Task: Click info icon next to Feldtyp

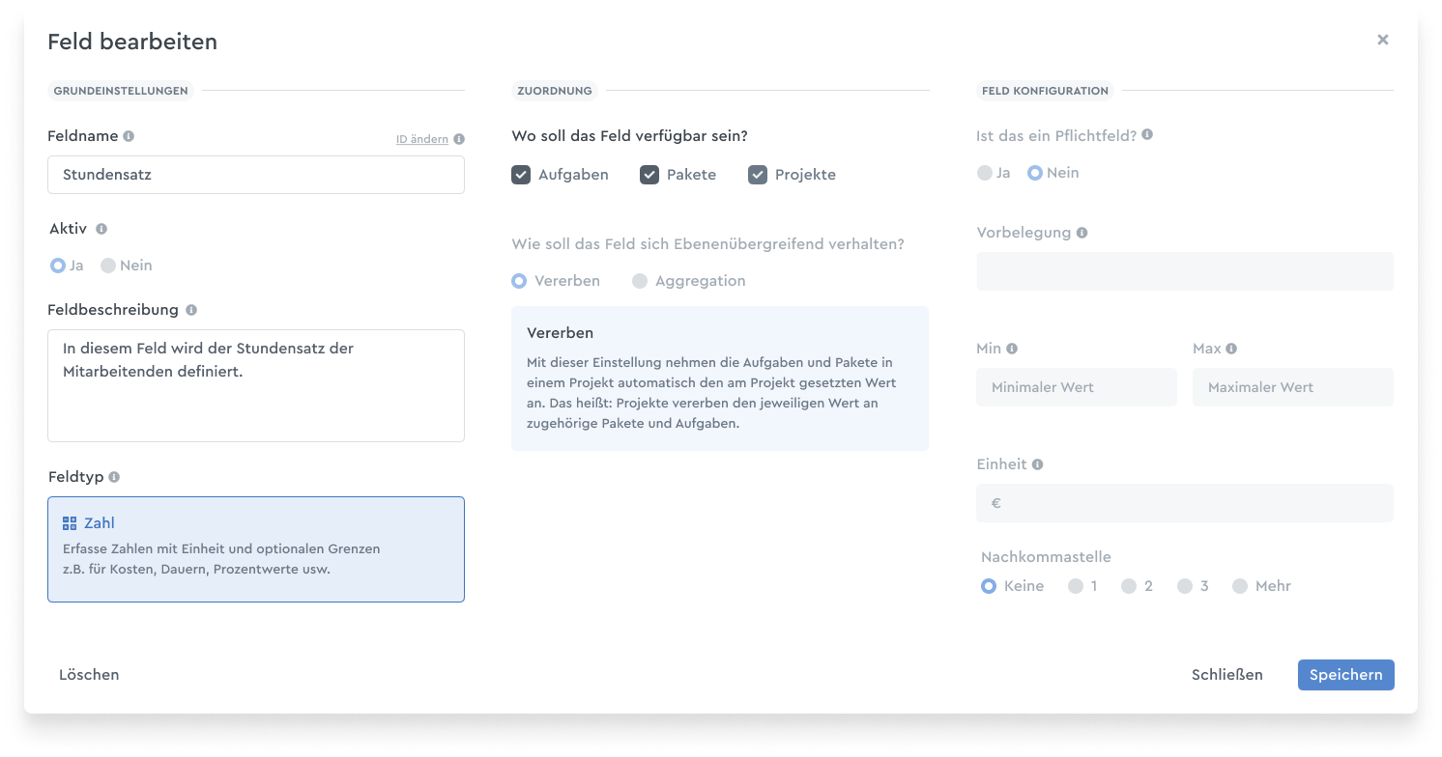Action: click(114, 477)
